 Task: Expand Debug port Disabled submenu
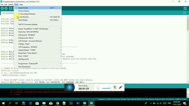[x=38, y=35]
